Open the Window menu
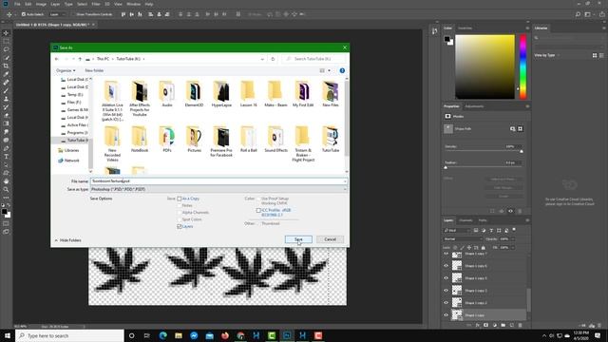This screenshot has width=608, height=342. pos(133,4)
